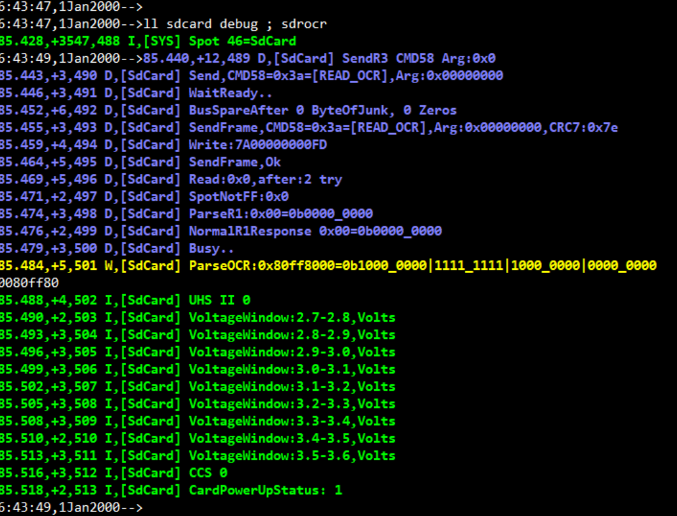Click the 'SendFrame,Ok' log line
The height and width of the screenshot is (516, 677).
click(234, 162)
